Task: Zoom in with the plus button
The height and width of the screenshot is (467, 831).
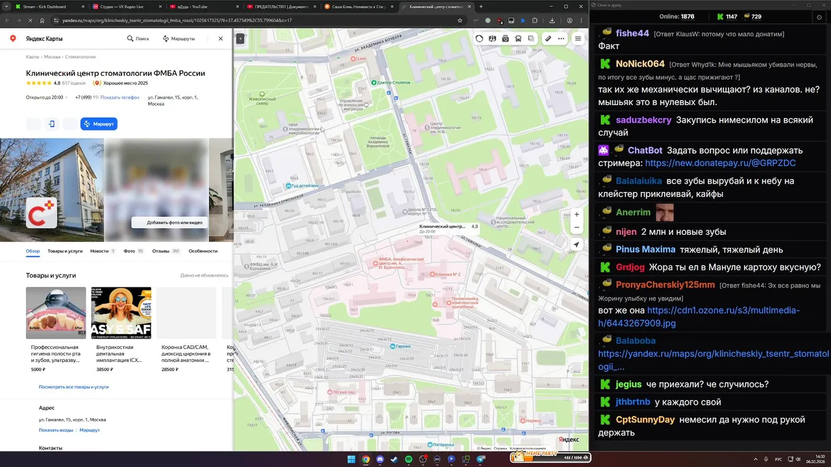Action: 577,214
